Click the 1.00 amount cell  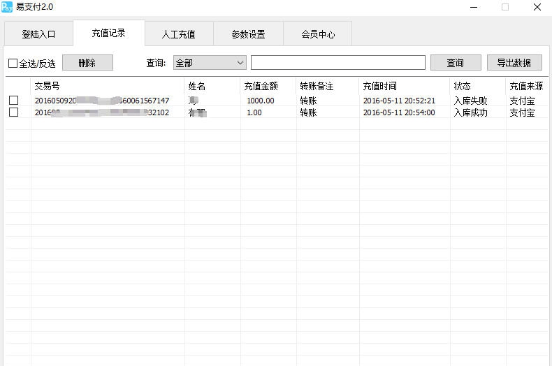pyautogui.click(x=254, y=112)
